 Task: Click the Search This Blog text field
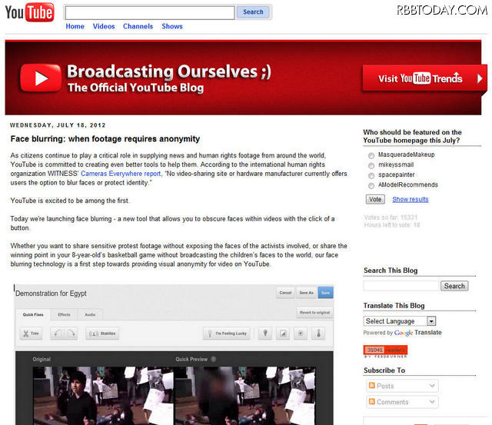401,286
